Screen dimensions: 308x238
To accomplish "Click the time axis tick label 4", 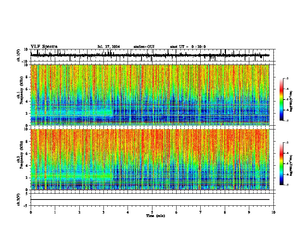I will click(128, 212).
